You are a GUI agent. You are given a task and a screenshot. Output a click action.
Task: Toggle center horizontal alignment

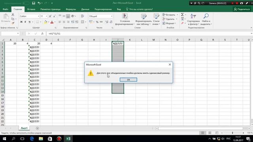[x=64, y=22]
